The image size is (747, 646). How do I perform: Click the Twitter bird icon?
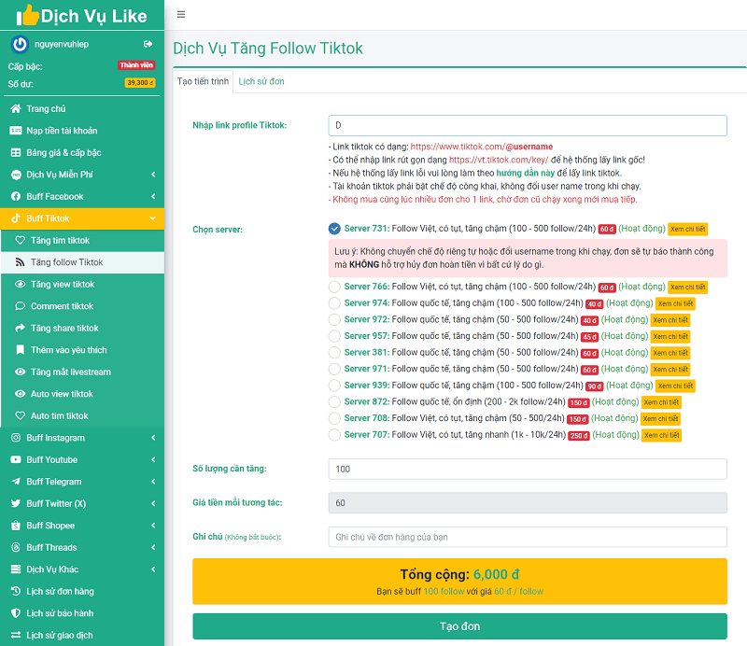click(16, 503)
